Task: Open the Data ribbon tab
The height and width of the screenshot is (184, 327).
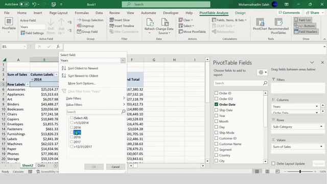Action: tap(99, 13)
